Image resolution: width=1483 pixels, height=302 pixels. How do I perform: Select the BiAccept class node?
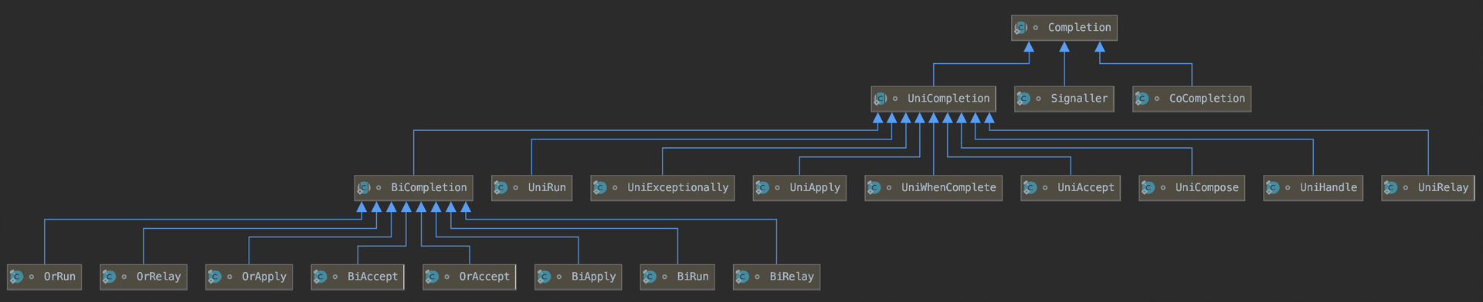point(358,277)
